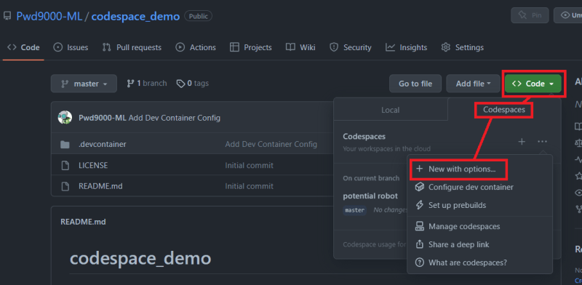Click the green Code dropdown button
Image resolution: width=582 pixels, height=285 pixels.
533,84
